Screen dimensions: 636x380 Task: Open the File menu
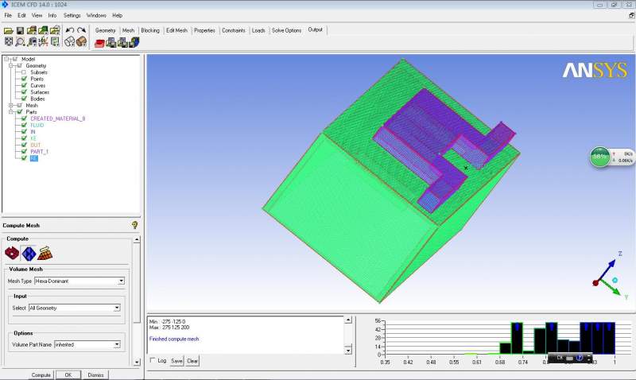coord(8,15)
